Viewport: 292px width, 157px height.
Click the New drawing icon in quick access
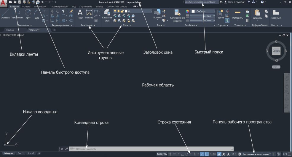pos(11,2)
